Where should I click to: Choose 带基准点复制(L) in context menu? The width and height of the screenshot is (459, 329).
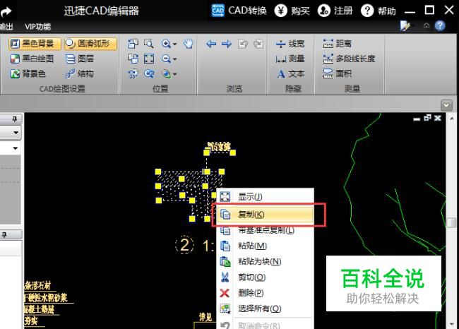[x=266, y=230]
